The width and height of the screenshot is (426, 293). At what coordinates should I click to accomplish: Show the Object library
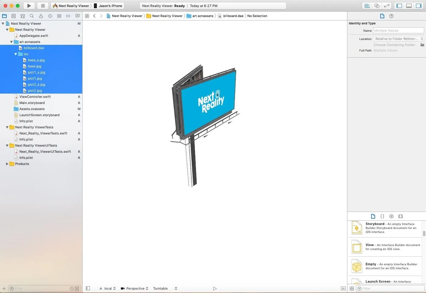tap(392, 216)
